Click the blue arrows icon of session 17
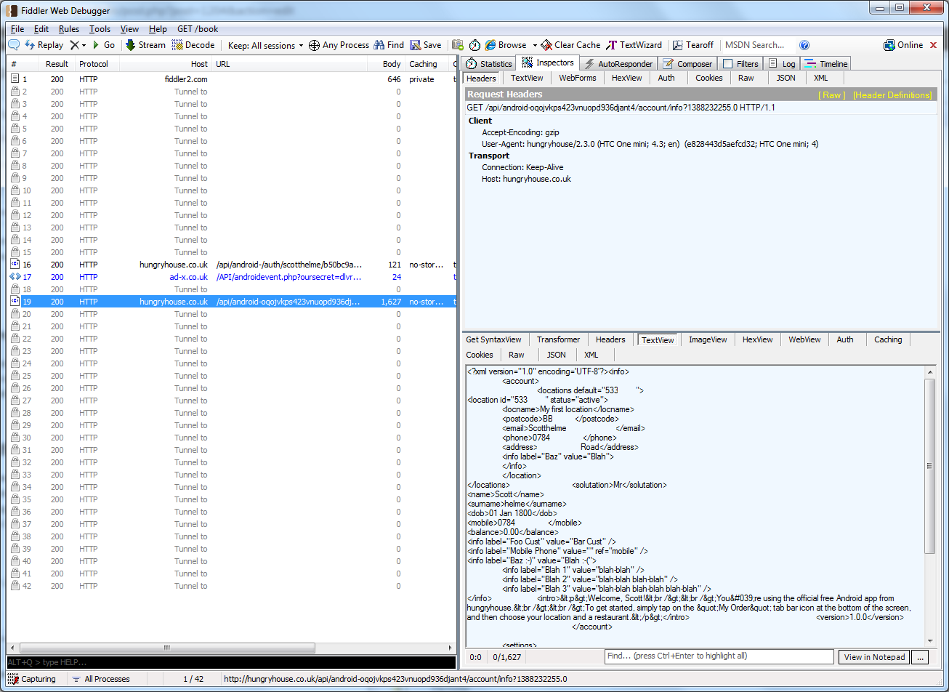The height and width of the screenshot is (692, 949). coord(15,277)
